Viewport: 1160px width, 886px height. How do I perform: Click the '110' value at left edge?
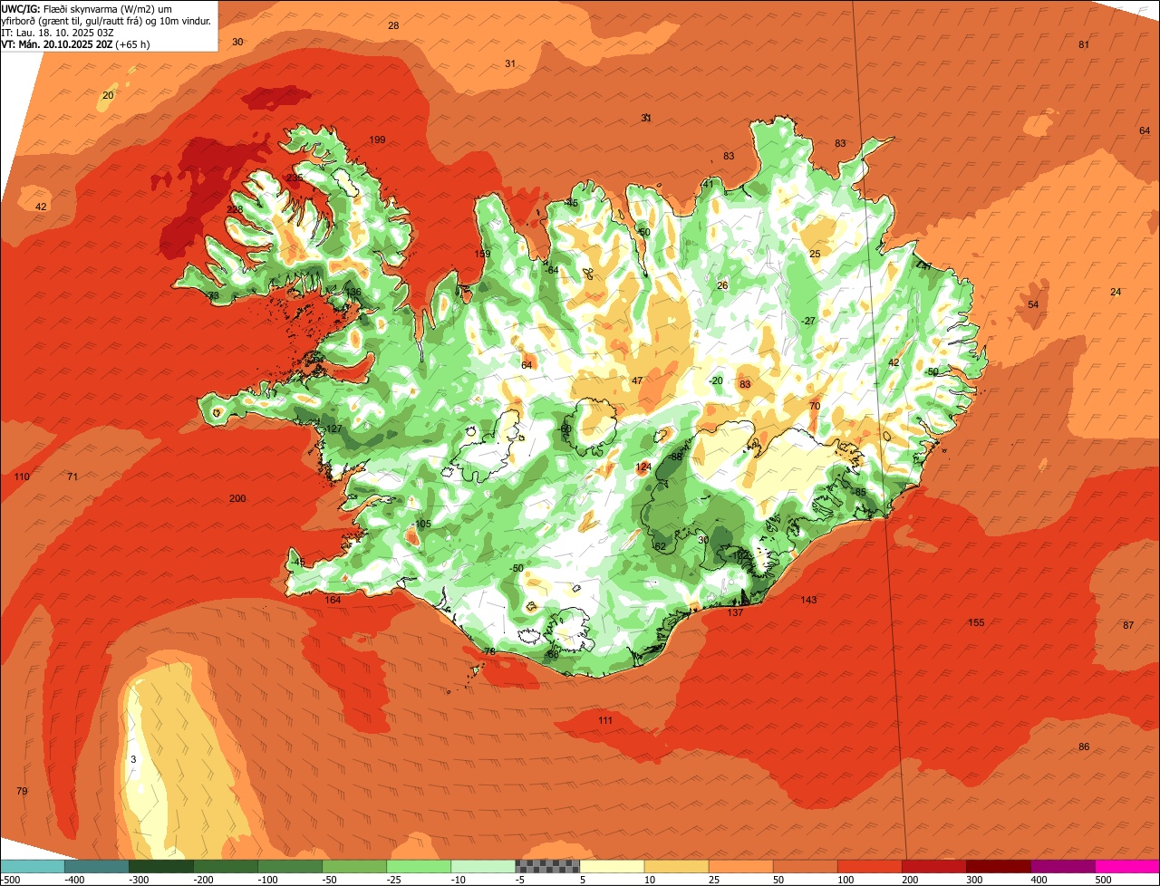click(x=22, y=477)
